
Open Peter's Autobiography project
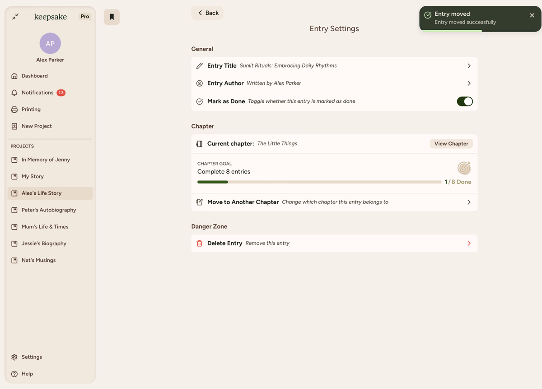click(49, 210)
